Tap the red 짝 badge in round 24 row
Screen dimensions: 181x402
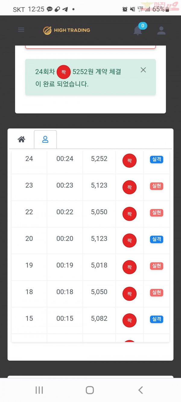click(129, 161)
